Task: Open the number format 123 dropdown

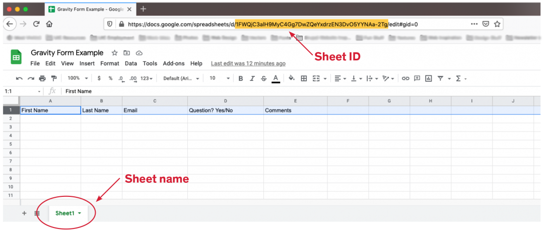Action: click(x=147, y=78)
